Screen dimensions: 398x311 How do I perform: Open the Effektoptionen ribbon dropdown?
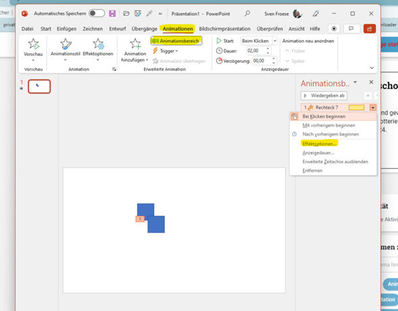click(98, 49)
